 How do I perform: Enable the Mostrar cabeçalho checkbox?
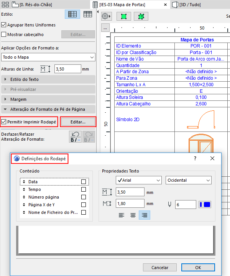click(x=4, y=34)
